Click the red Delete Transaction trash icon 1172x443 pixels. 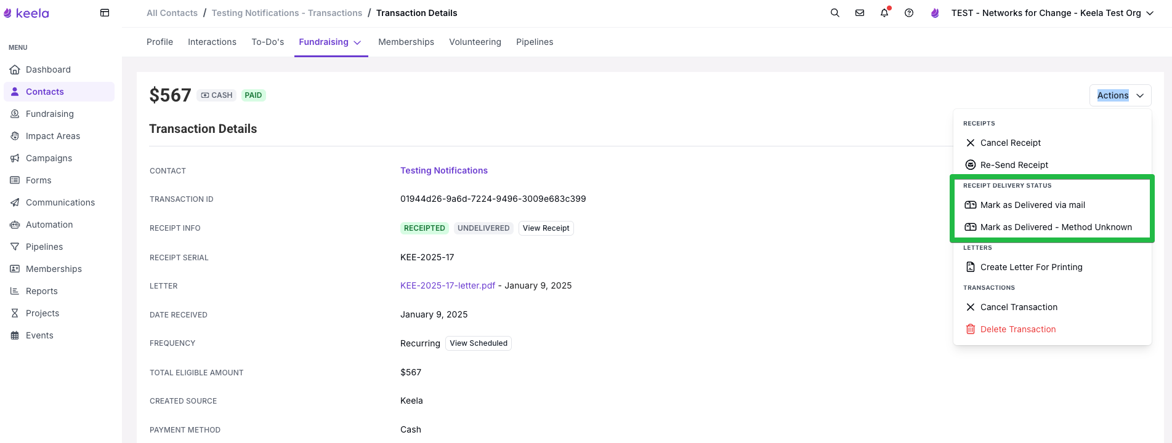971,329
